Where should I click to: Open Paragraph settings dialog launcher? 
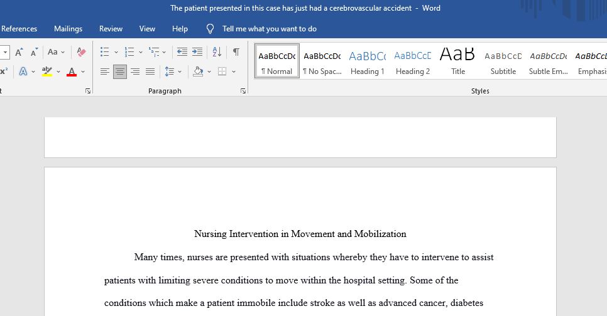coord(243,91)
